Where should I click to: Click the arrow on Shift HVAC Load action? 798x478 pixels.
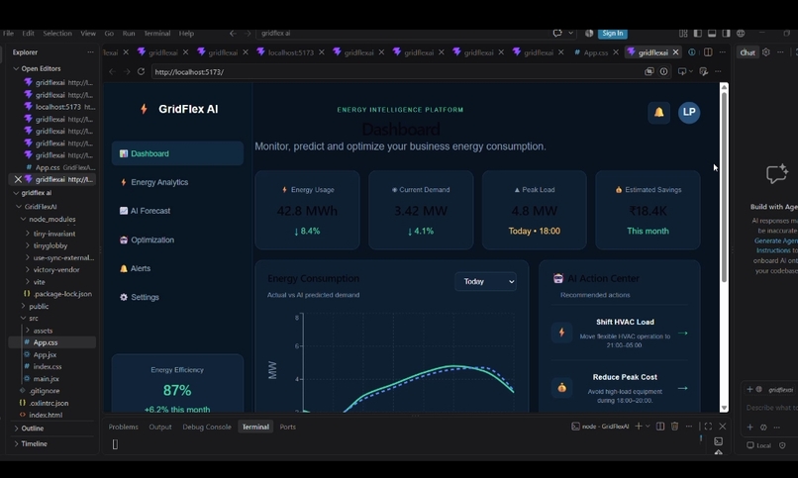coord(683,333)
